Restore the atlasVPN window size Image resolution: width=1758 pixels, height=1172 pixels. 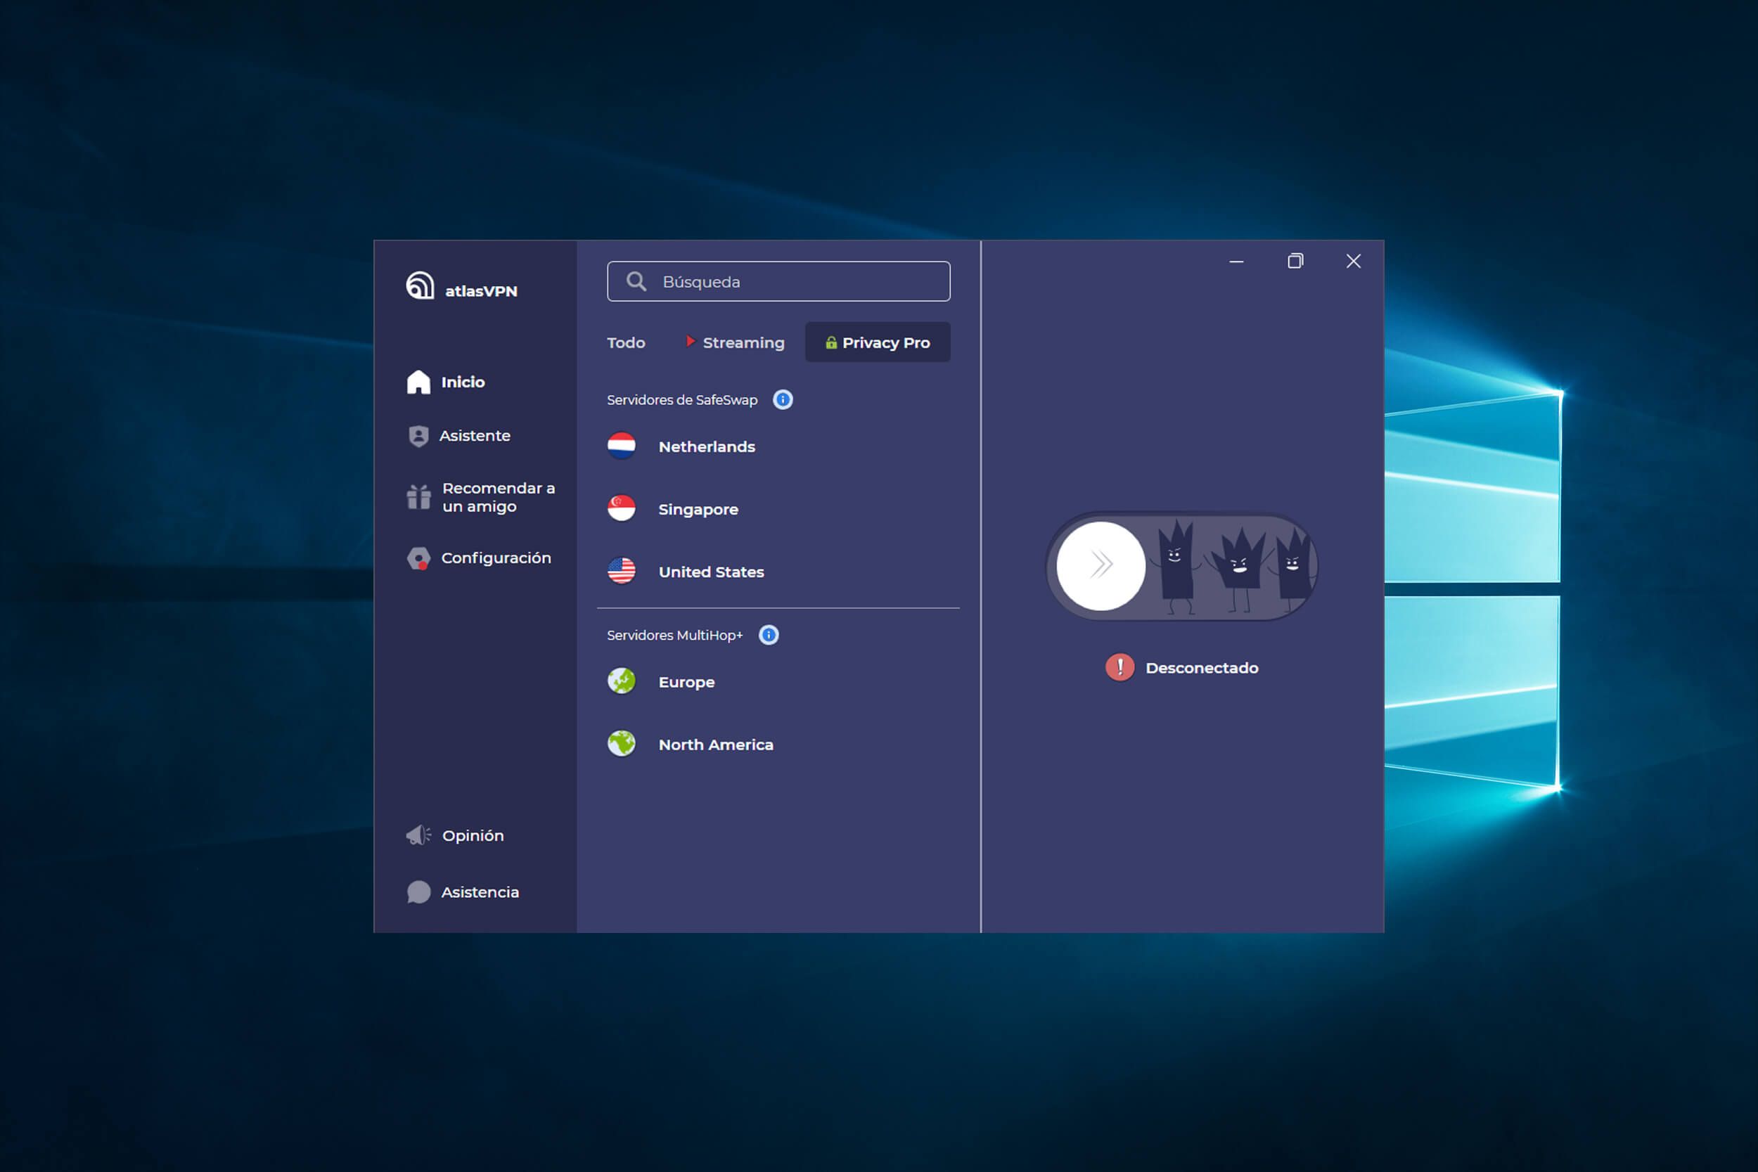click(x=1295, y=261)
